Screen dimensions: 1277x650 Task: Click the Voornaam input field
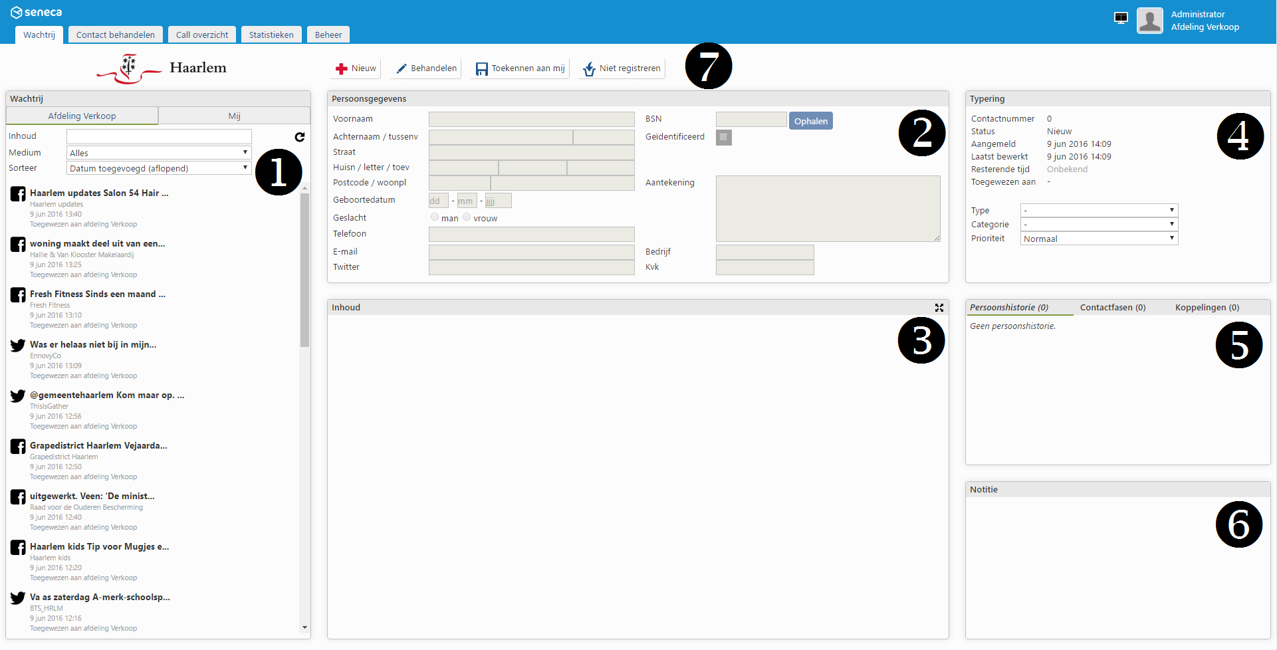531,119
